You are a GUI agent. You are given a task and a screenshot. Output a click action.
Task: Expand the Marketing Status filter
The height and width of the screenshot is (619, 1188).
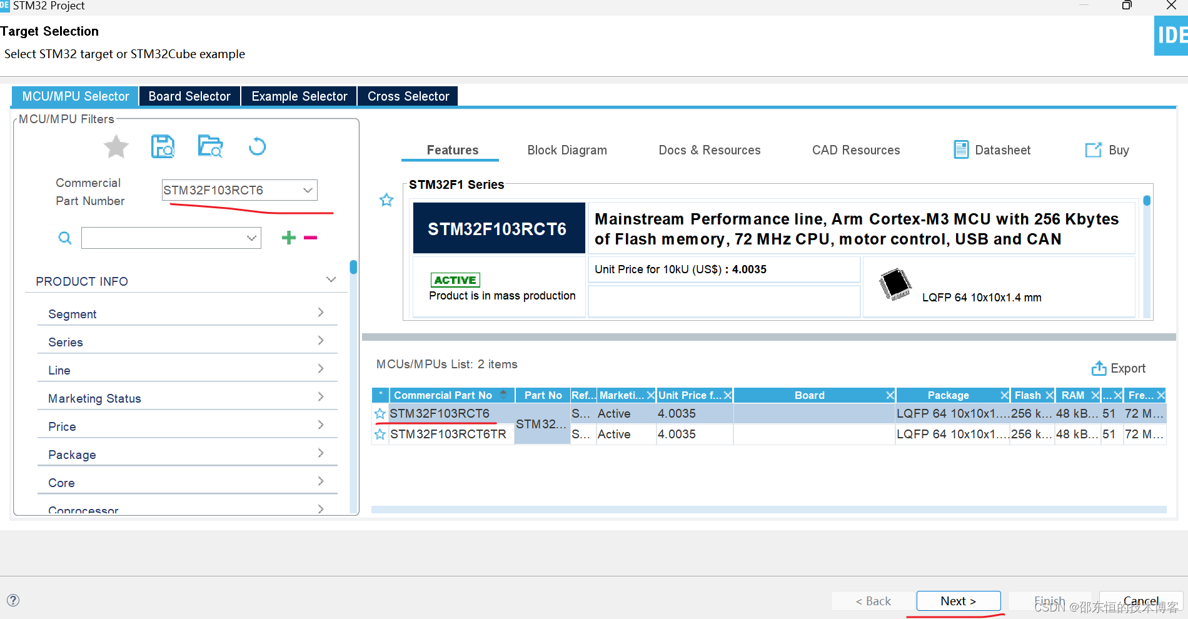coord(321,396)
